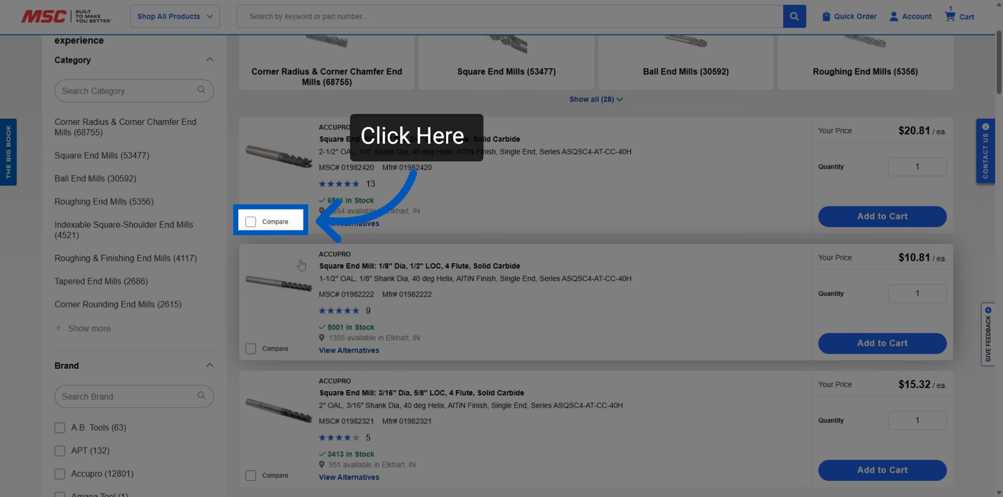
Task: Click the Search Category magnifier icon
Action: [x=201, y=90]
